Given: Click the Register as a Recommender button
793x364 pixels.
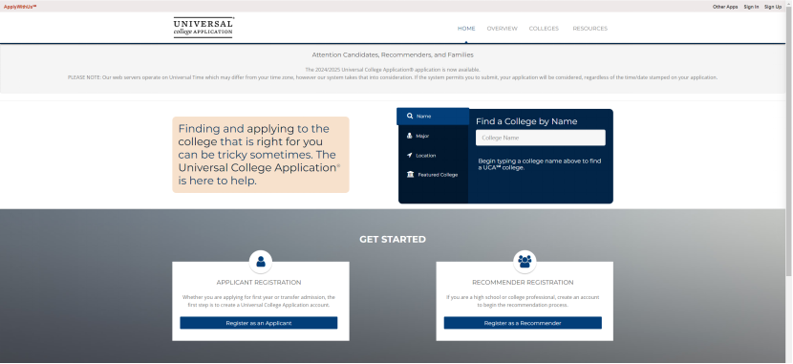Looking at the screenshot, I should (523, 323).
